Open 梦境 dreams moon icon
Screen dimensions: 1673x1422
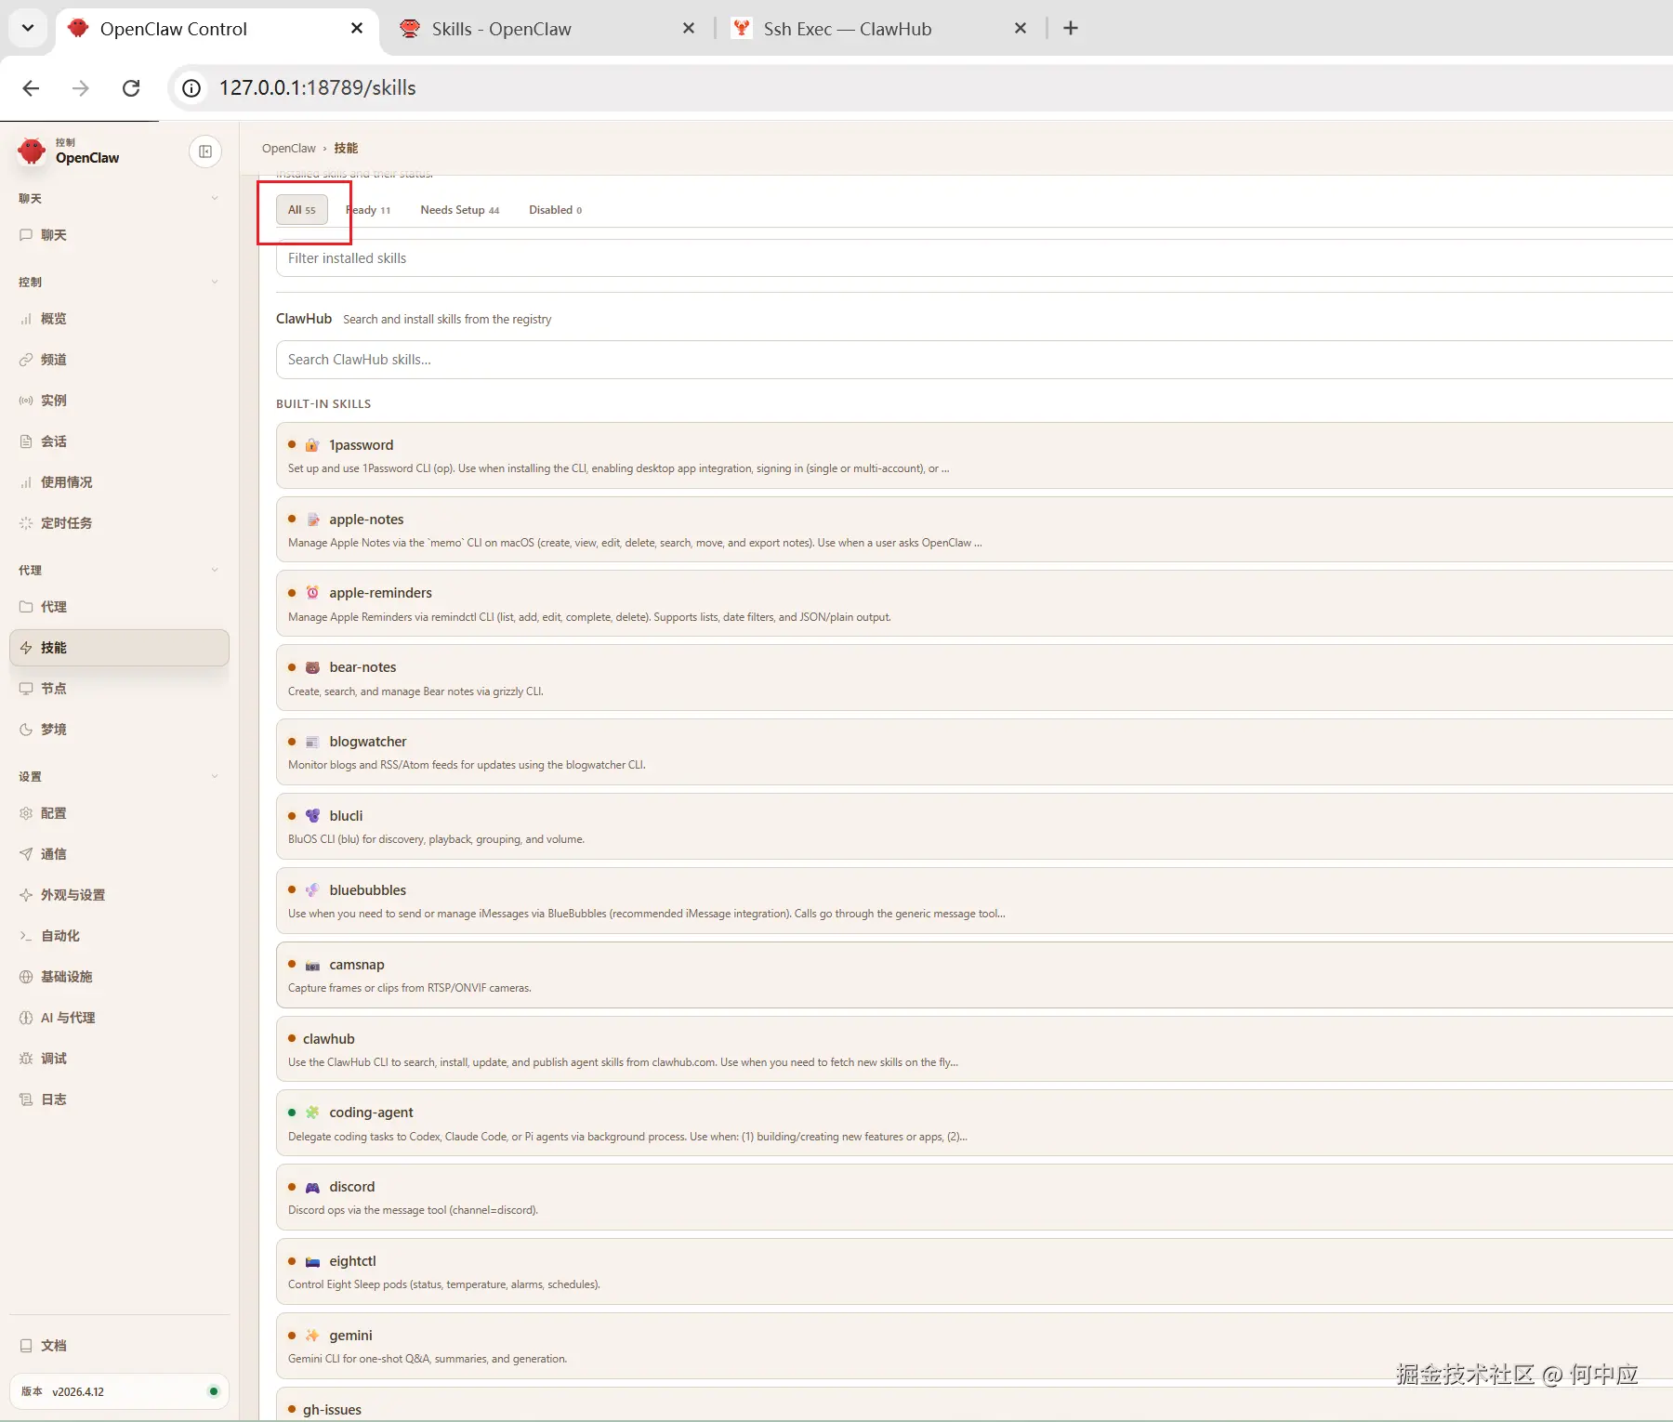[26, 730]
